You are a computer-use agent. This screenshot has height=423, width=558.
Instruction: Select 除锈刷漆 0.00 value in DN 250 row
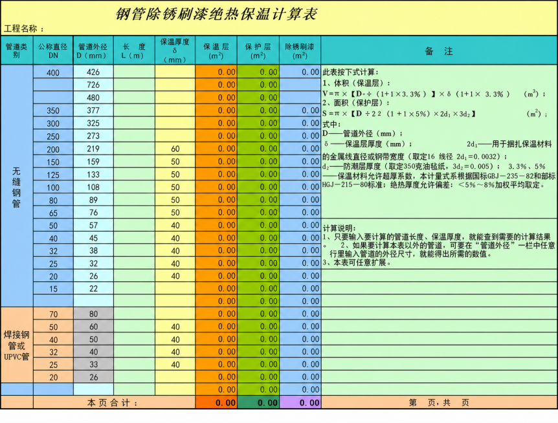(300, 136)
